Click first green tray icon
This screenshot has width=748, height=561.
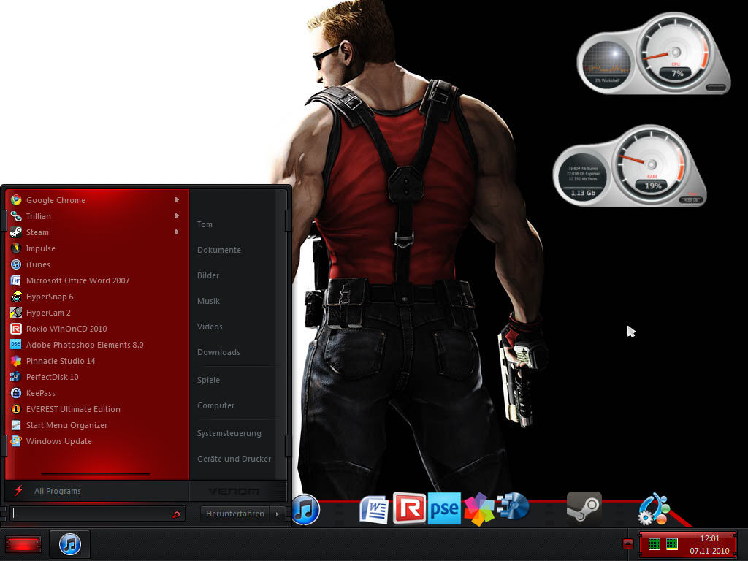[654, 543]
